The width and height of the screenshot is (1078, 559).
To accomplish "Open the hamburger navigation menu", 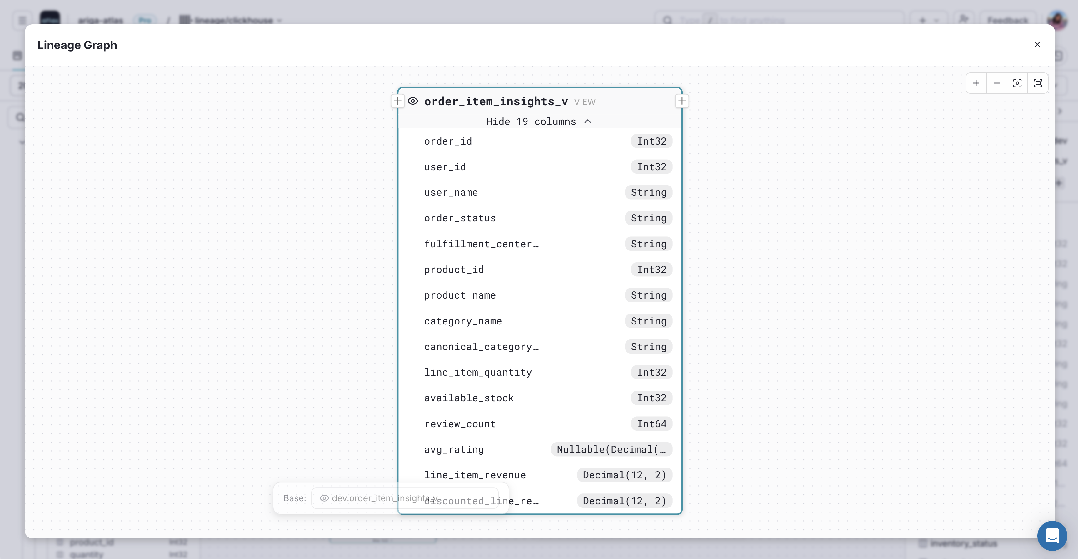I will (22, 20).
